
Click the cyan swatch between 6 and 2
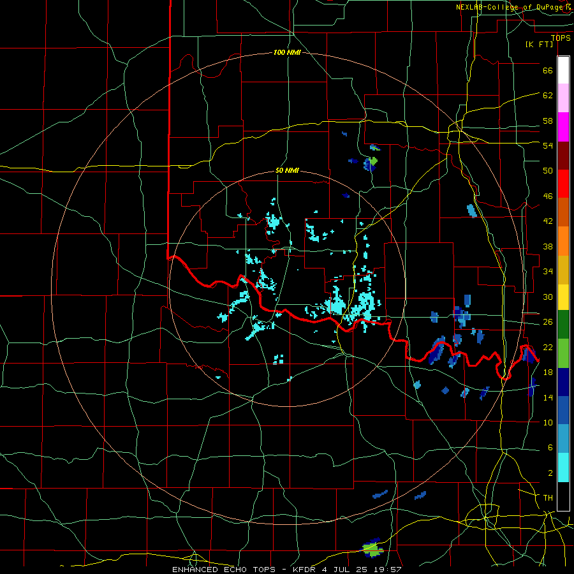[x=563, y=467]
